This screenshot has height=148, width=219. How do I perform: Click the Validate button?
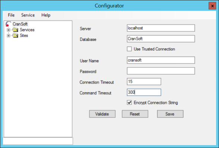102,114
